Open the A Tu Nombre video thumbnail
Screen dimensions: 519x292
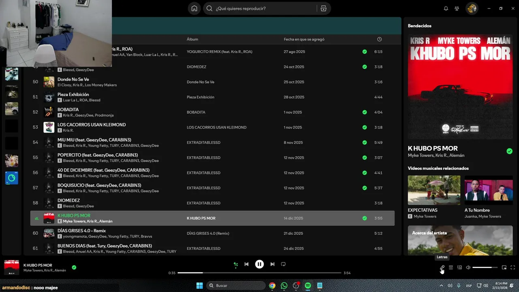[x=489, y=190]
